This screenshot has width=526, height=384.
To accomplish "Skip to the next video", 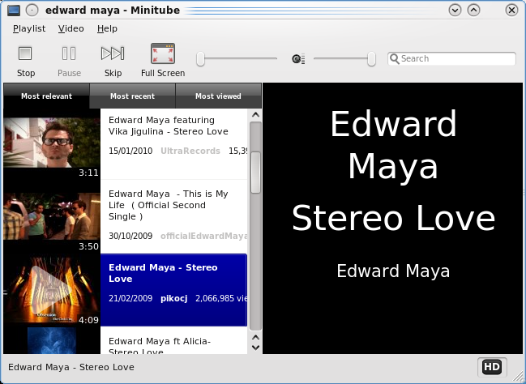I will click(x=113, y=61).
